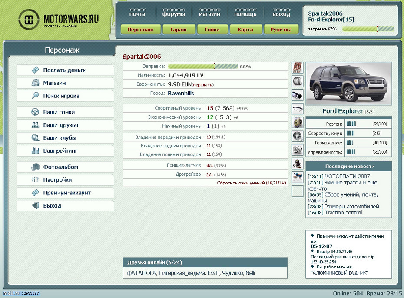Click people icon beside Ваши друзья
This screenshot has width=404, height=298.
[35, 125]
